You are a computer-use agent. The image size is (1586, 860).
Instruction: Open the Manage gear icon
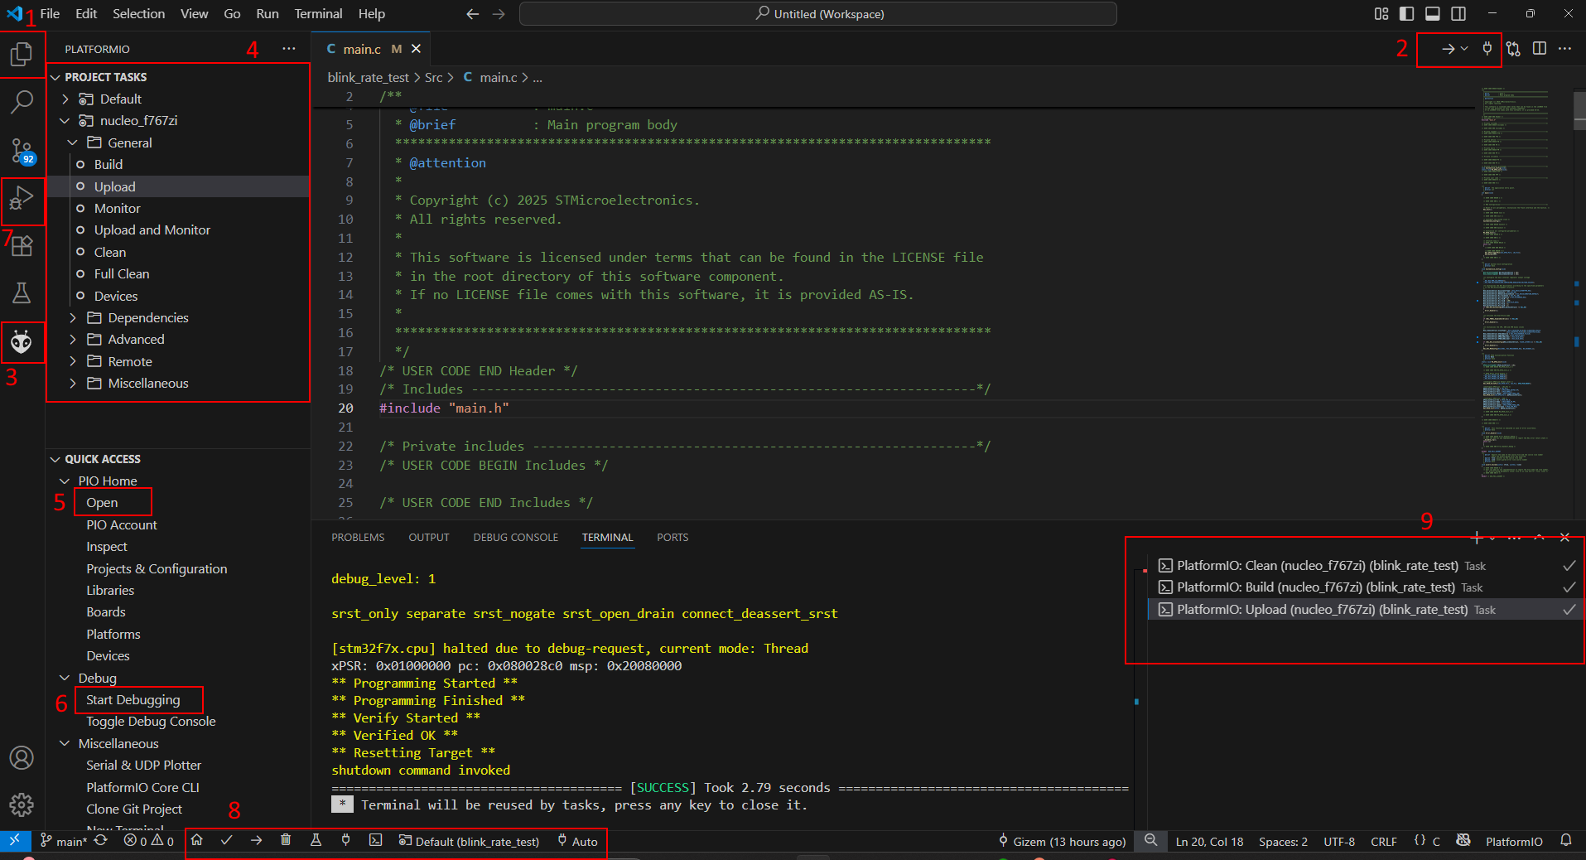pos(22,804)
